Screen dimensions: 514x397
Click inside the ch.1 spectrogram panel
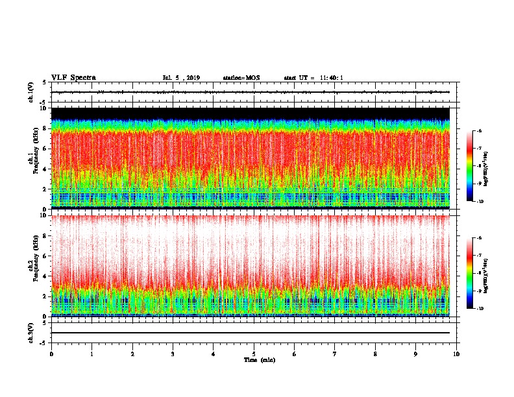pos(251,158)
